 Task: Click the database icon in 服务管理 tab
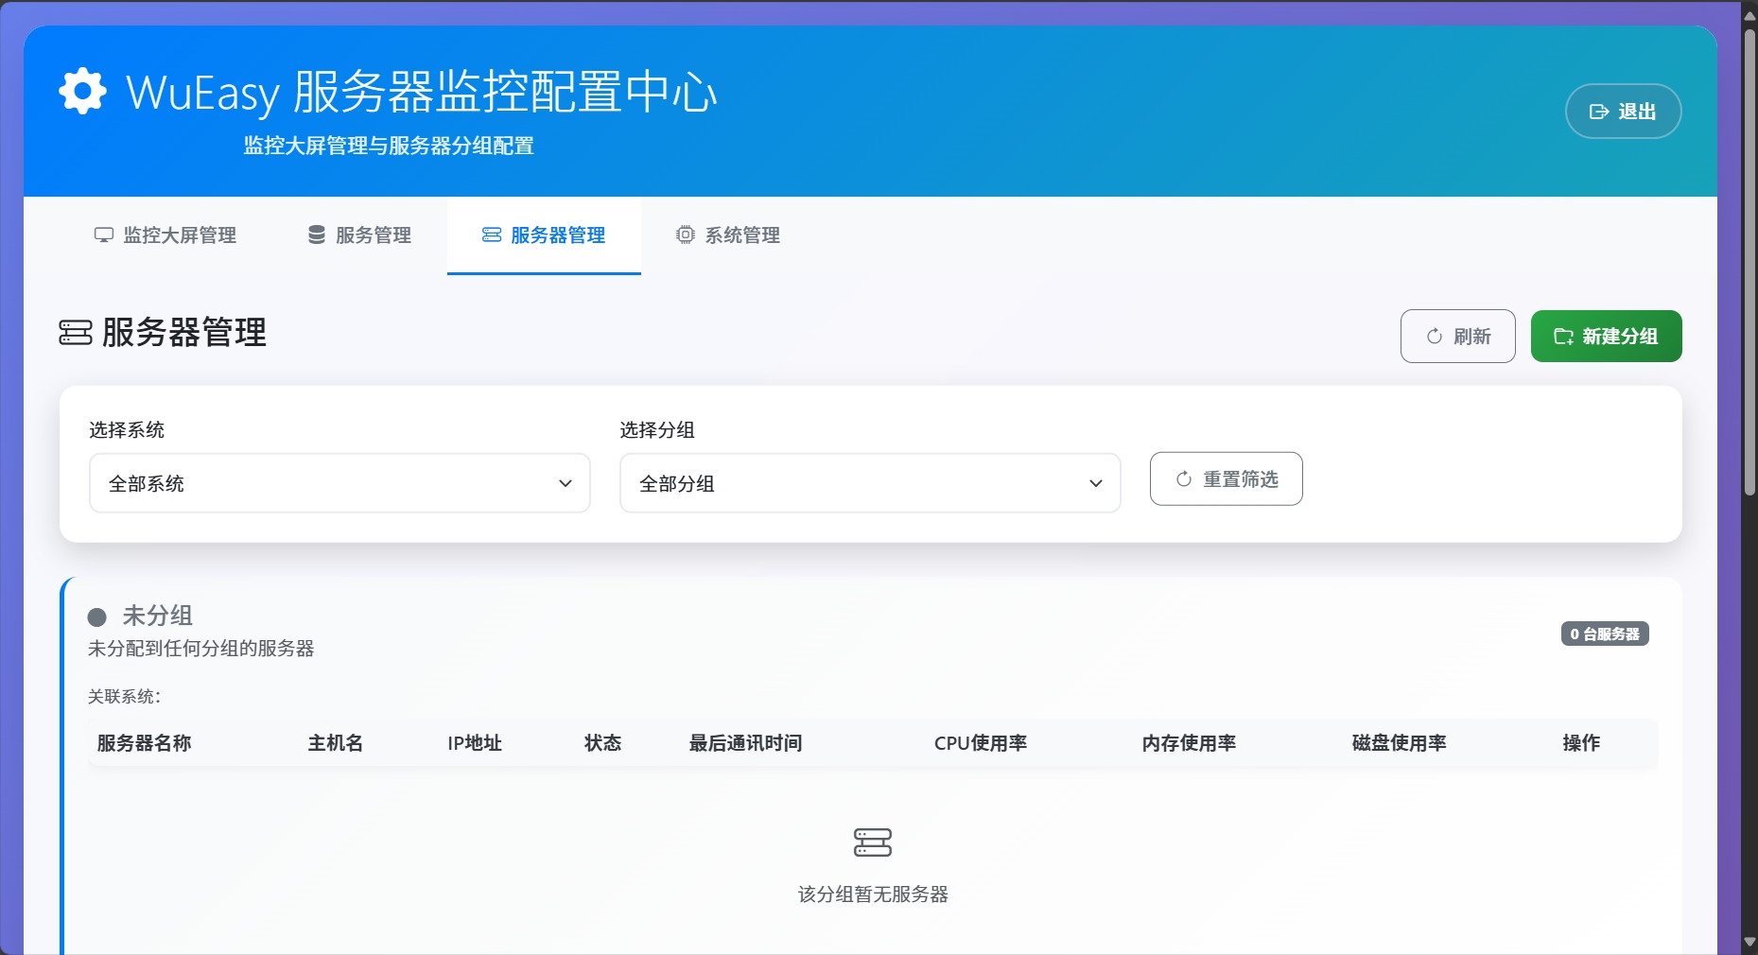click(317, 234)
